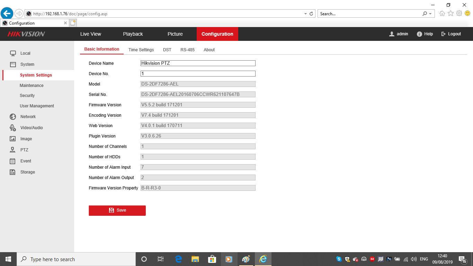This screenshot has width=473, height=266.
Task: Open File Explorer from the taskbar
Action: [195, 259]
